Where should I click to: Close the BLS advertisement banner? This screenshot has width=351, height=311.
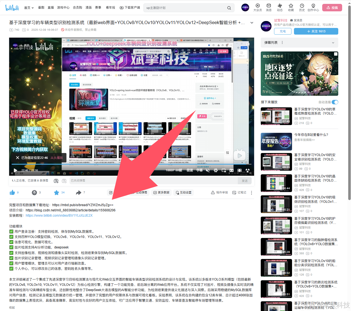pos(336,54)
